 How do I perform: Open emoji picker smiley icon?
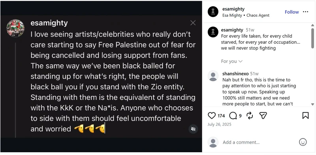(303, 142)
